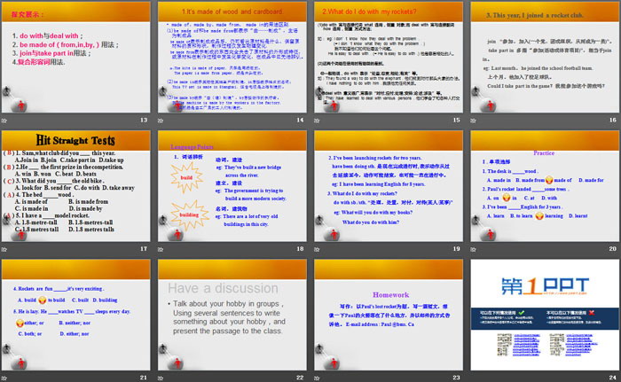Viewport: 621px width, 382px height.
Task: Select the 'building' starburst shape on slide 18
Action: (189, 214)
